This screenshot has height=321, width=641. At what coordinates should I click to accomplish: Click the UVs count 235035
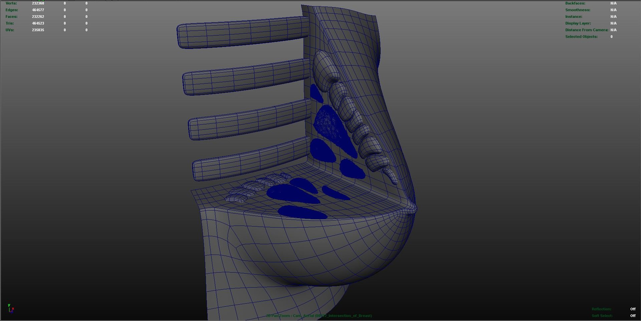[x=38, y=30]
